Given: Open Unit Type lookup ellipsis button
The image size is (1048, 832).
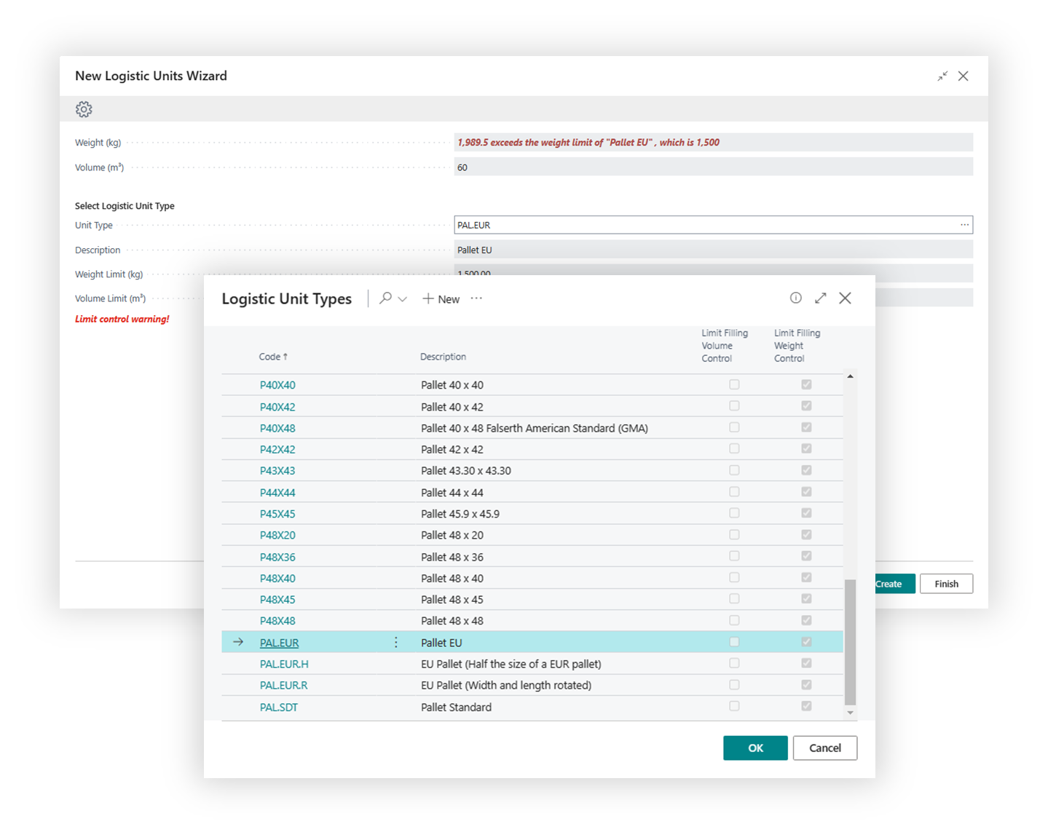Looking at the screenshot, I should pyautogui.click(x=964, y=225).
